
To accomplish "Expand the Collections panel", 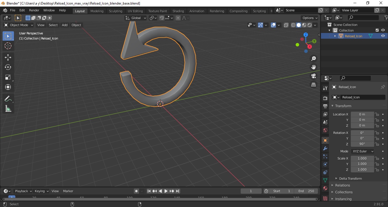I will point(344,192).
